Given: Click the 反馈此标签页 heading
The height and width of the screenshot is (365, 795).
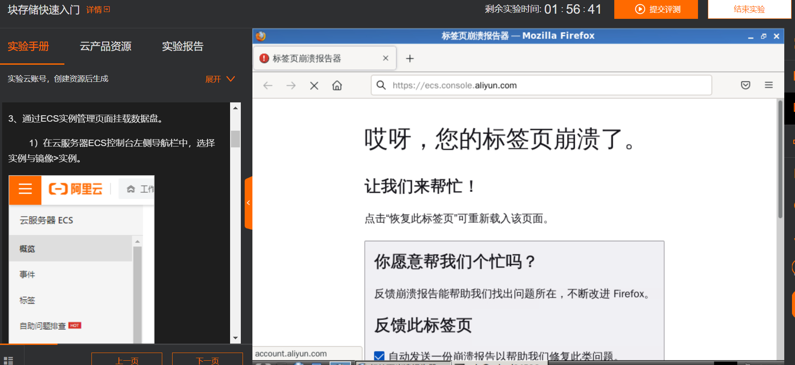Looking at the screenshot, I should [423, 325].
